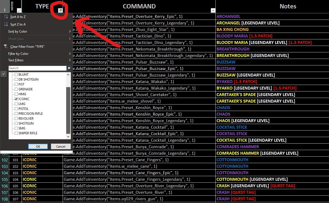Open the COMMAND column filter dropdown

(213, 10)
